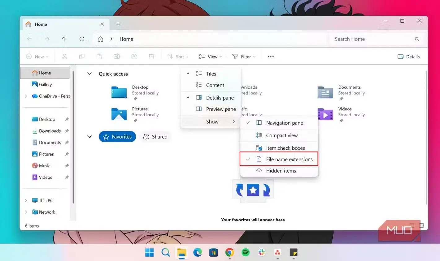Image resolution: width=440 pixels, height=261 pixels.
Task: Expand the Network tree item
Action: pyautogui.click(x=26, y=212)
